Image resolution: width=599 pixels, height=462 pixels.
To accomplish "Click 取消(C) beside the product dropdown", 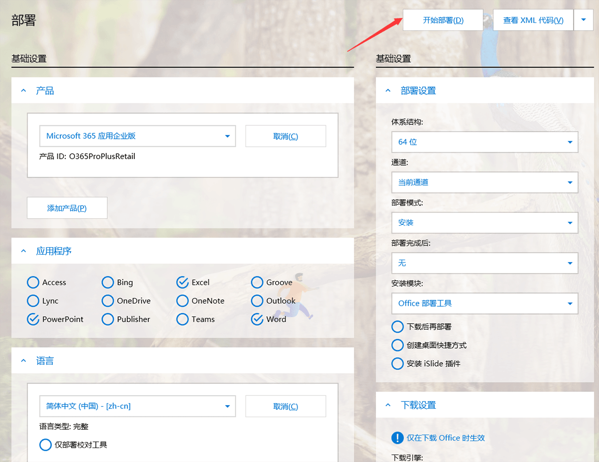I will tap(286, 136).
